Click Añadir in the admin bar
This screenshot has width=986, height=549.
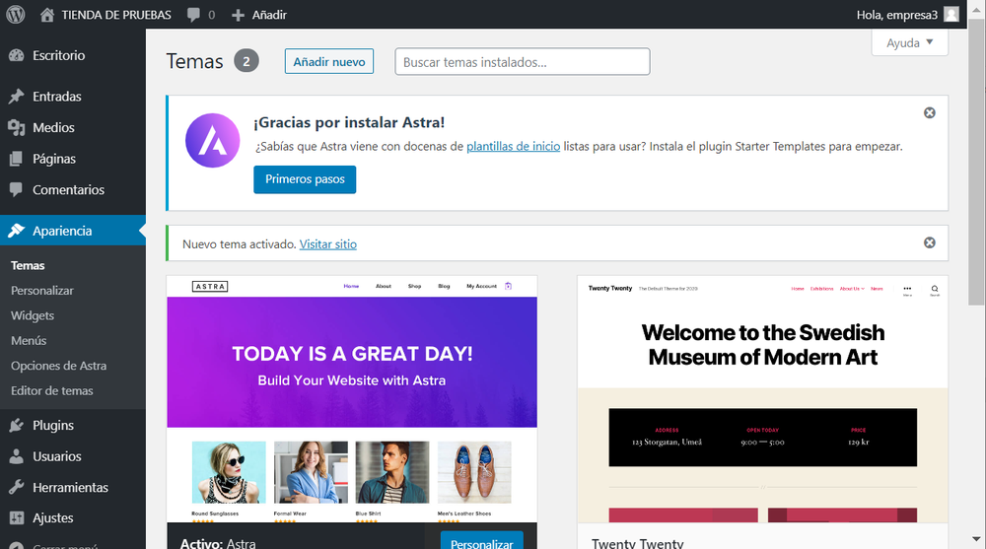(269, 15)
